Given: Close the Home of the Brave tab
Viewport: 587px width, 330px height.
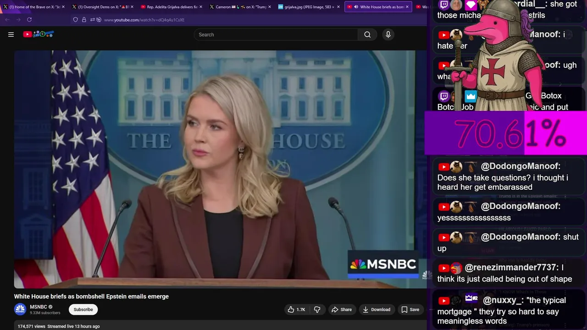Looking at the screenshot, I should coord(63,7).
